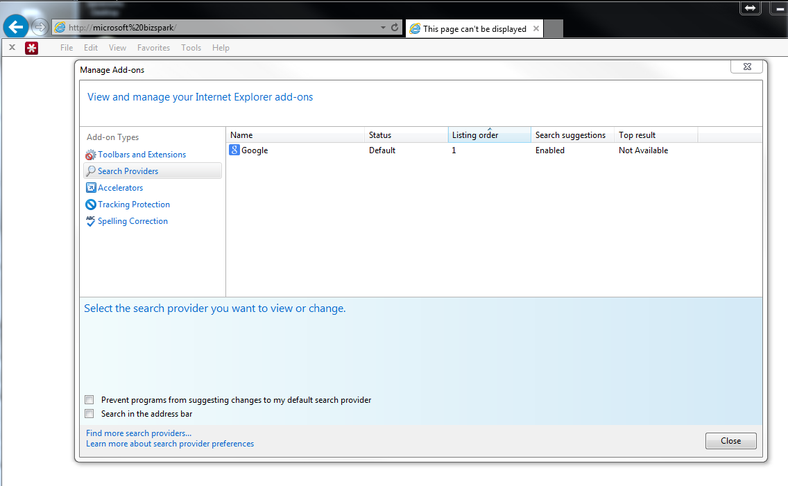Open the Edit menu

pyautogui.click(x=90, y=48)
